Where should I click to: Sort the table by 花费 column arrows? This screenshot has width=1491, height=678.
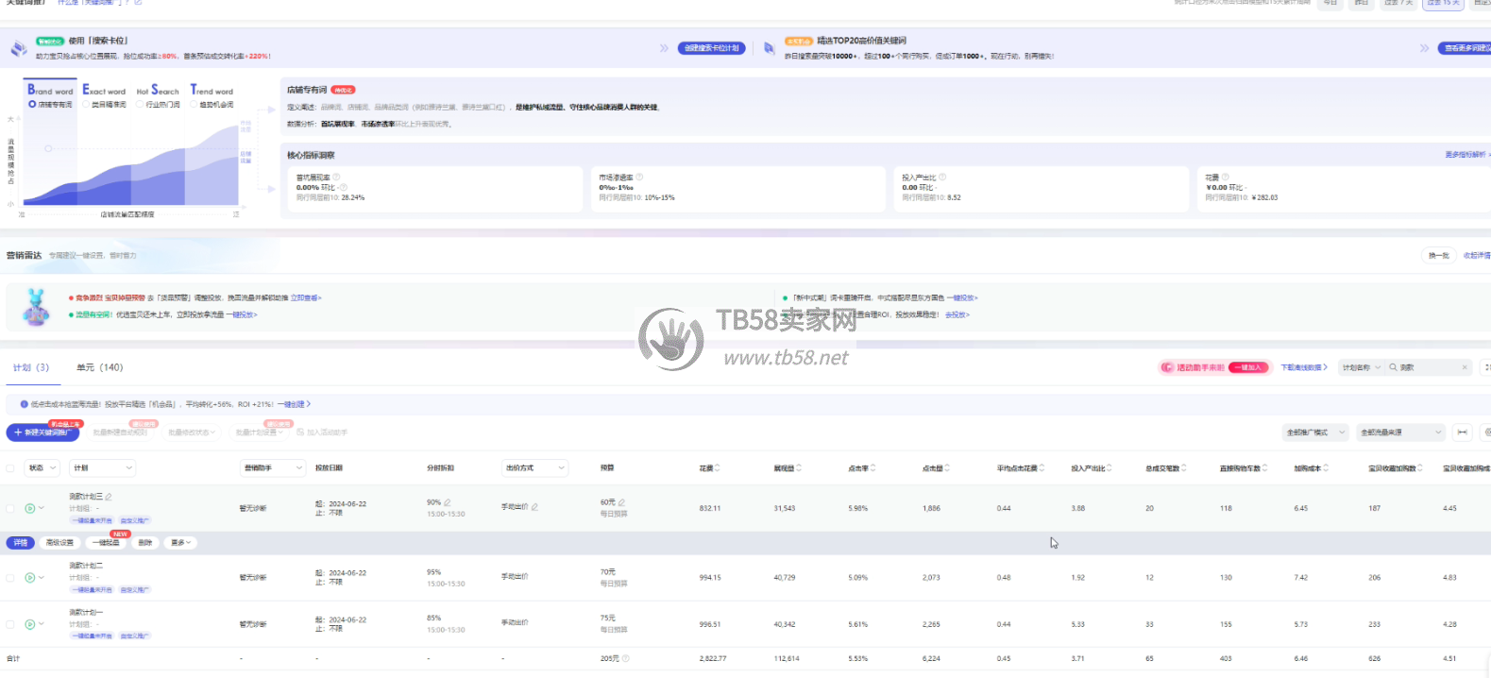(x=718, y=468)
